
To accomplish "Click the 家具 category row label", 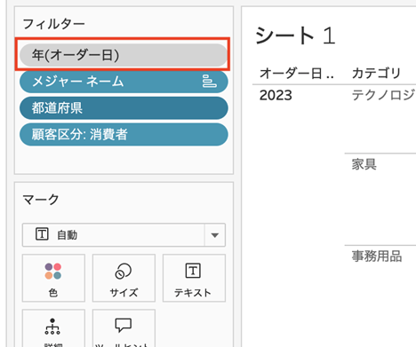I will pyautogui.click(x=364, y=164).
